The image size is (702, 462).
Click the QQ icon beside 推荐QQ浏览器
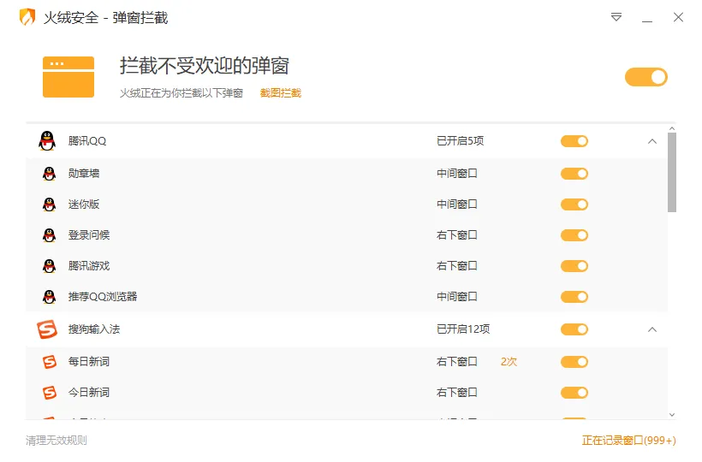click(x=50, y=297)
